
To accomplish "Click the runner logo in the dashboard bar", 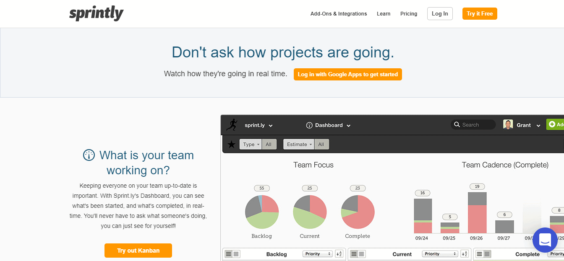I will pyautogui.click(x=232, y=125).
